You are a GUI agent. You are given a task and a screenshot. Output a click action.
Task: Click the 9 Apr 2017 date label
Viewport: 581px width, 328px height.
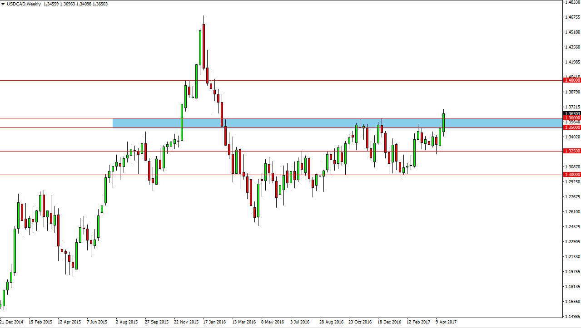pos(446,322)
